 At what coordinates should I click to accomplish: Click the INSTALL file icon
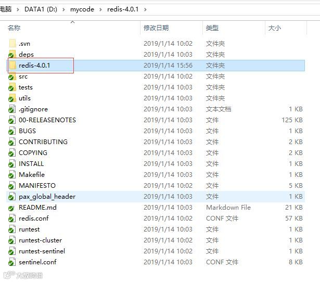[12, 164]
